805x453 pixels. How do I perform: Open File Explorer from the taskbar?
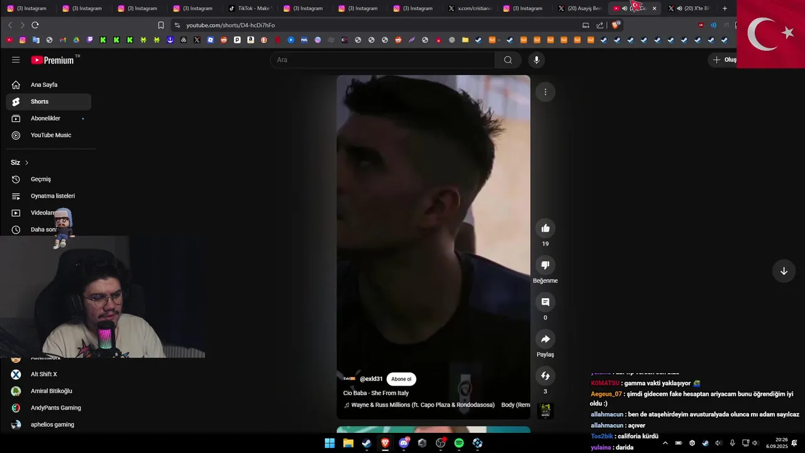point(348,443)
